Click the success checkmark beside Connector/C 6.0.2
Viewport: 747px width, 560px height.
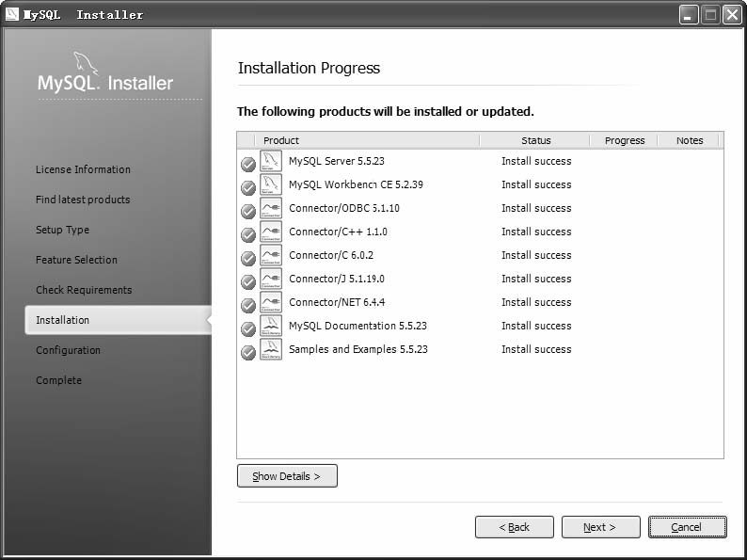coord(248,258)
